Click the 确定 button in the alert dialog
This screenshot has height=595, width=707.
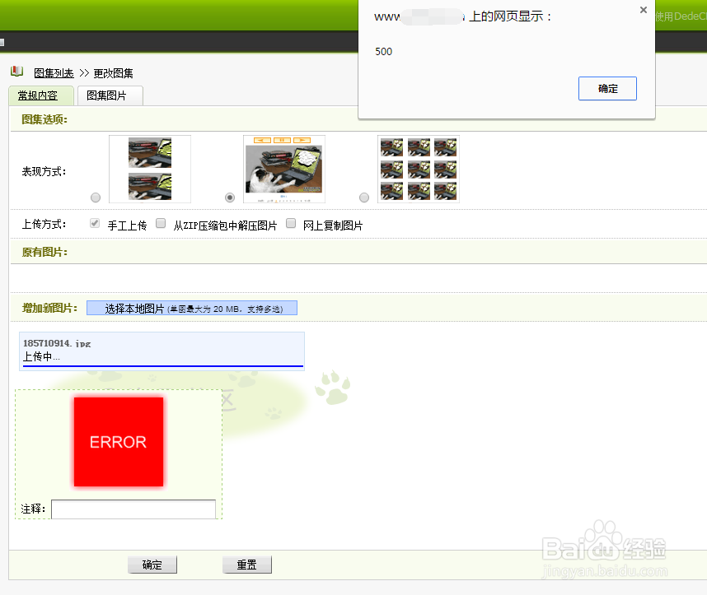pyautogui.click(x=607, y=88)
